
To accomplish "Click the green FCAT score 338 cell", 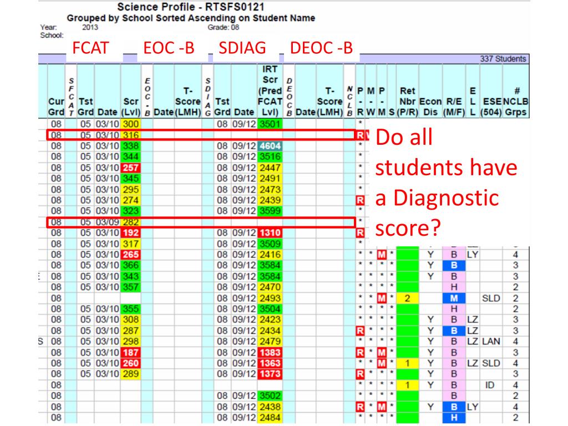I will click(x=130, y=146).
